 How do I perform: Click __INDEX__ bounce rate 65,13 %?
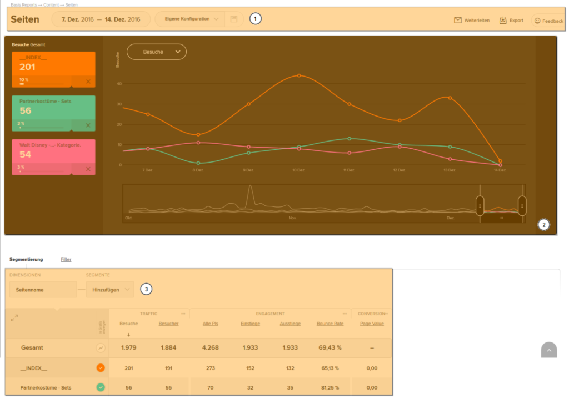point(330,368)
